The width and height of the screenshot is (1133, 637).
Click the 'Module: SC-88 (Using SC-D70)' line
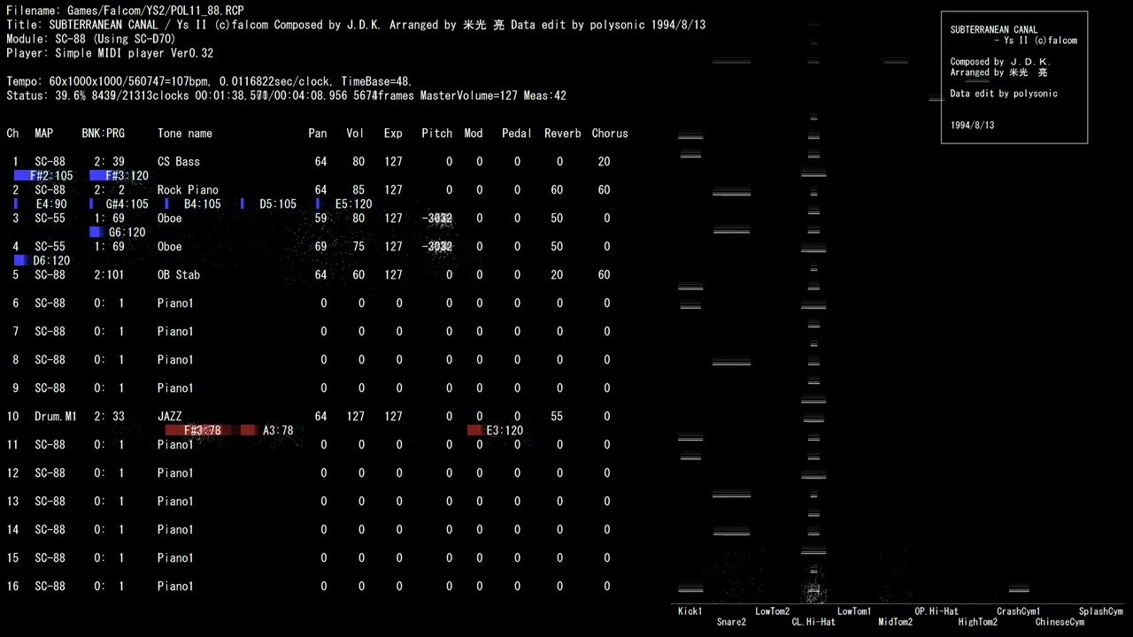point(90,39)
